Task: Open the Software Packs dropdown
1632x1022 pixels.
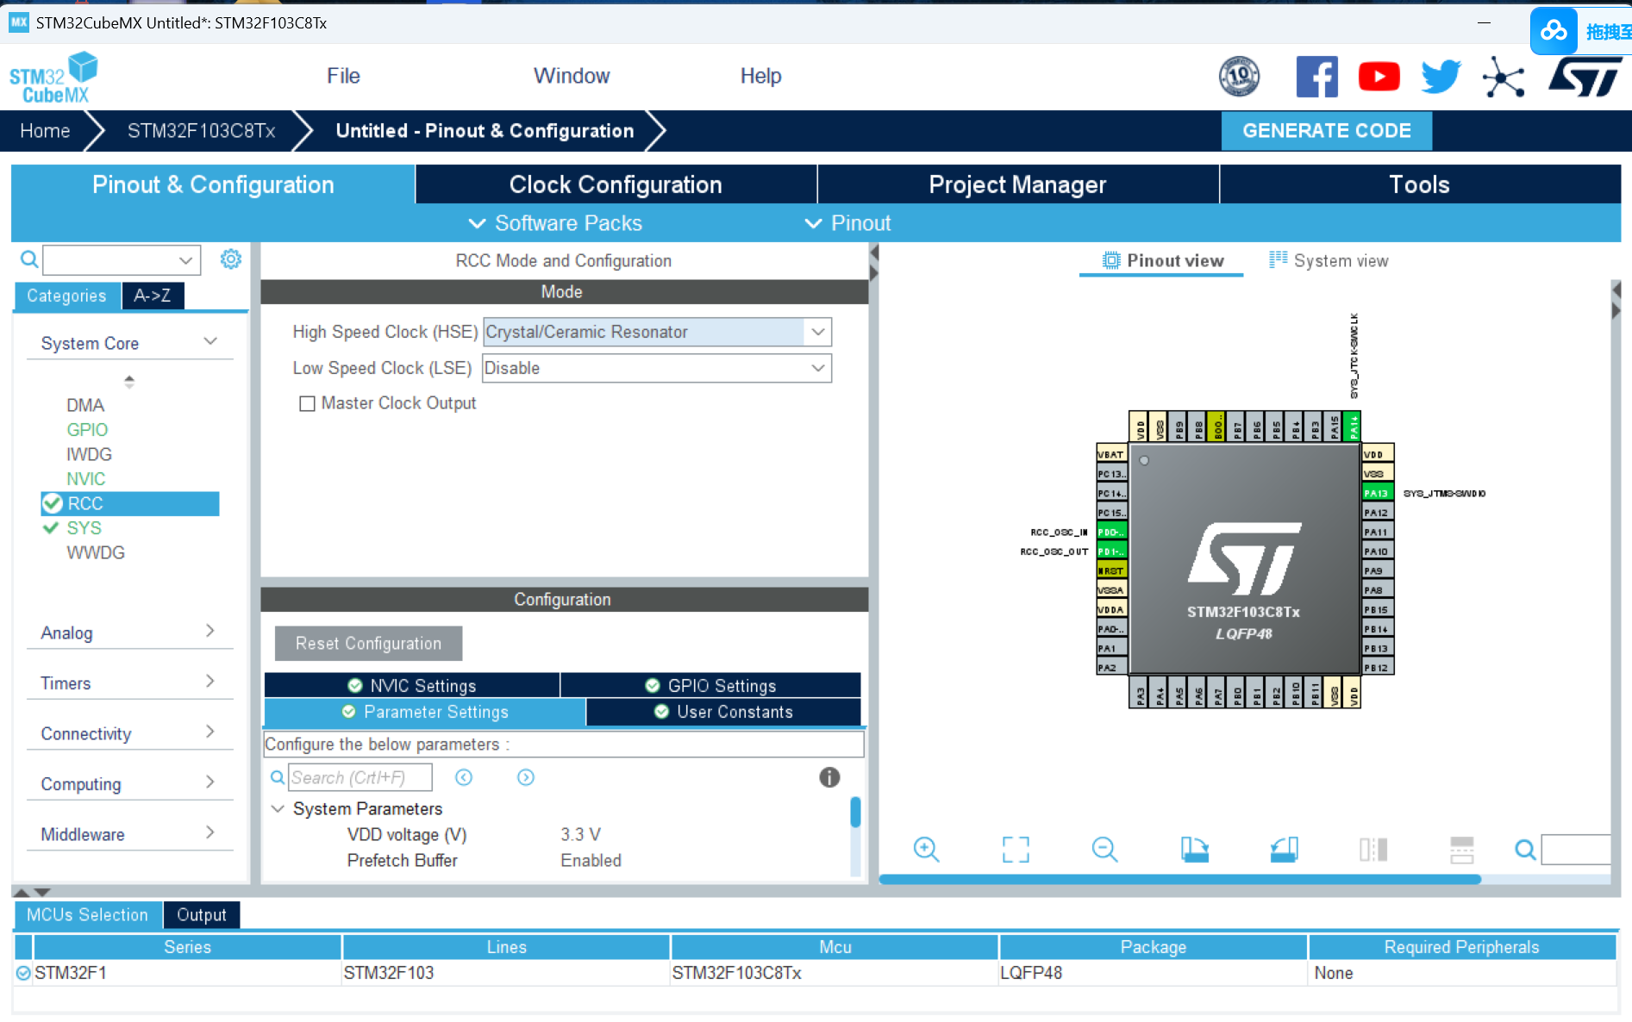Action: click(555, 223)
